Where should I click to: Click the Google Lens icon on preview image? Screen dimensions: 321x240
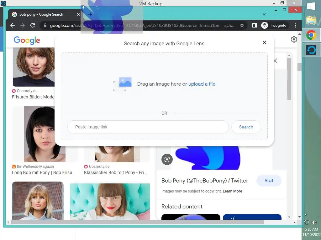tap(167, 159)
